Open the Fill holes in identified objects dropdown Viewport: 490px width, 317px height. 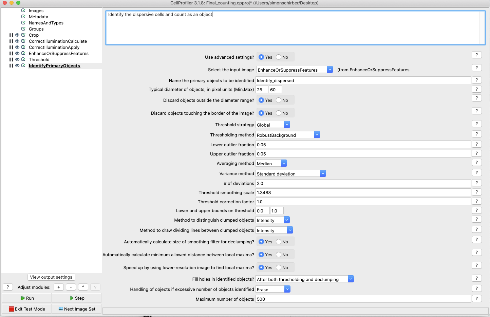tap(351, 279)
